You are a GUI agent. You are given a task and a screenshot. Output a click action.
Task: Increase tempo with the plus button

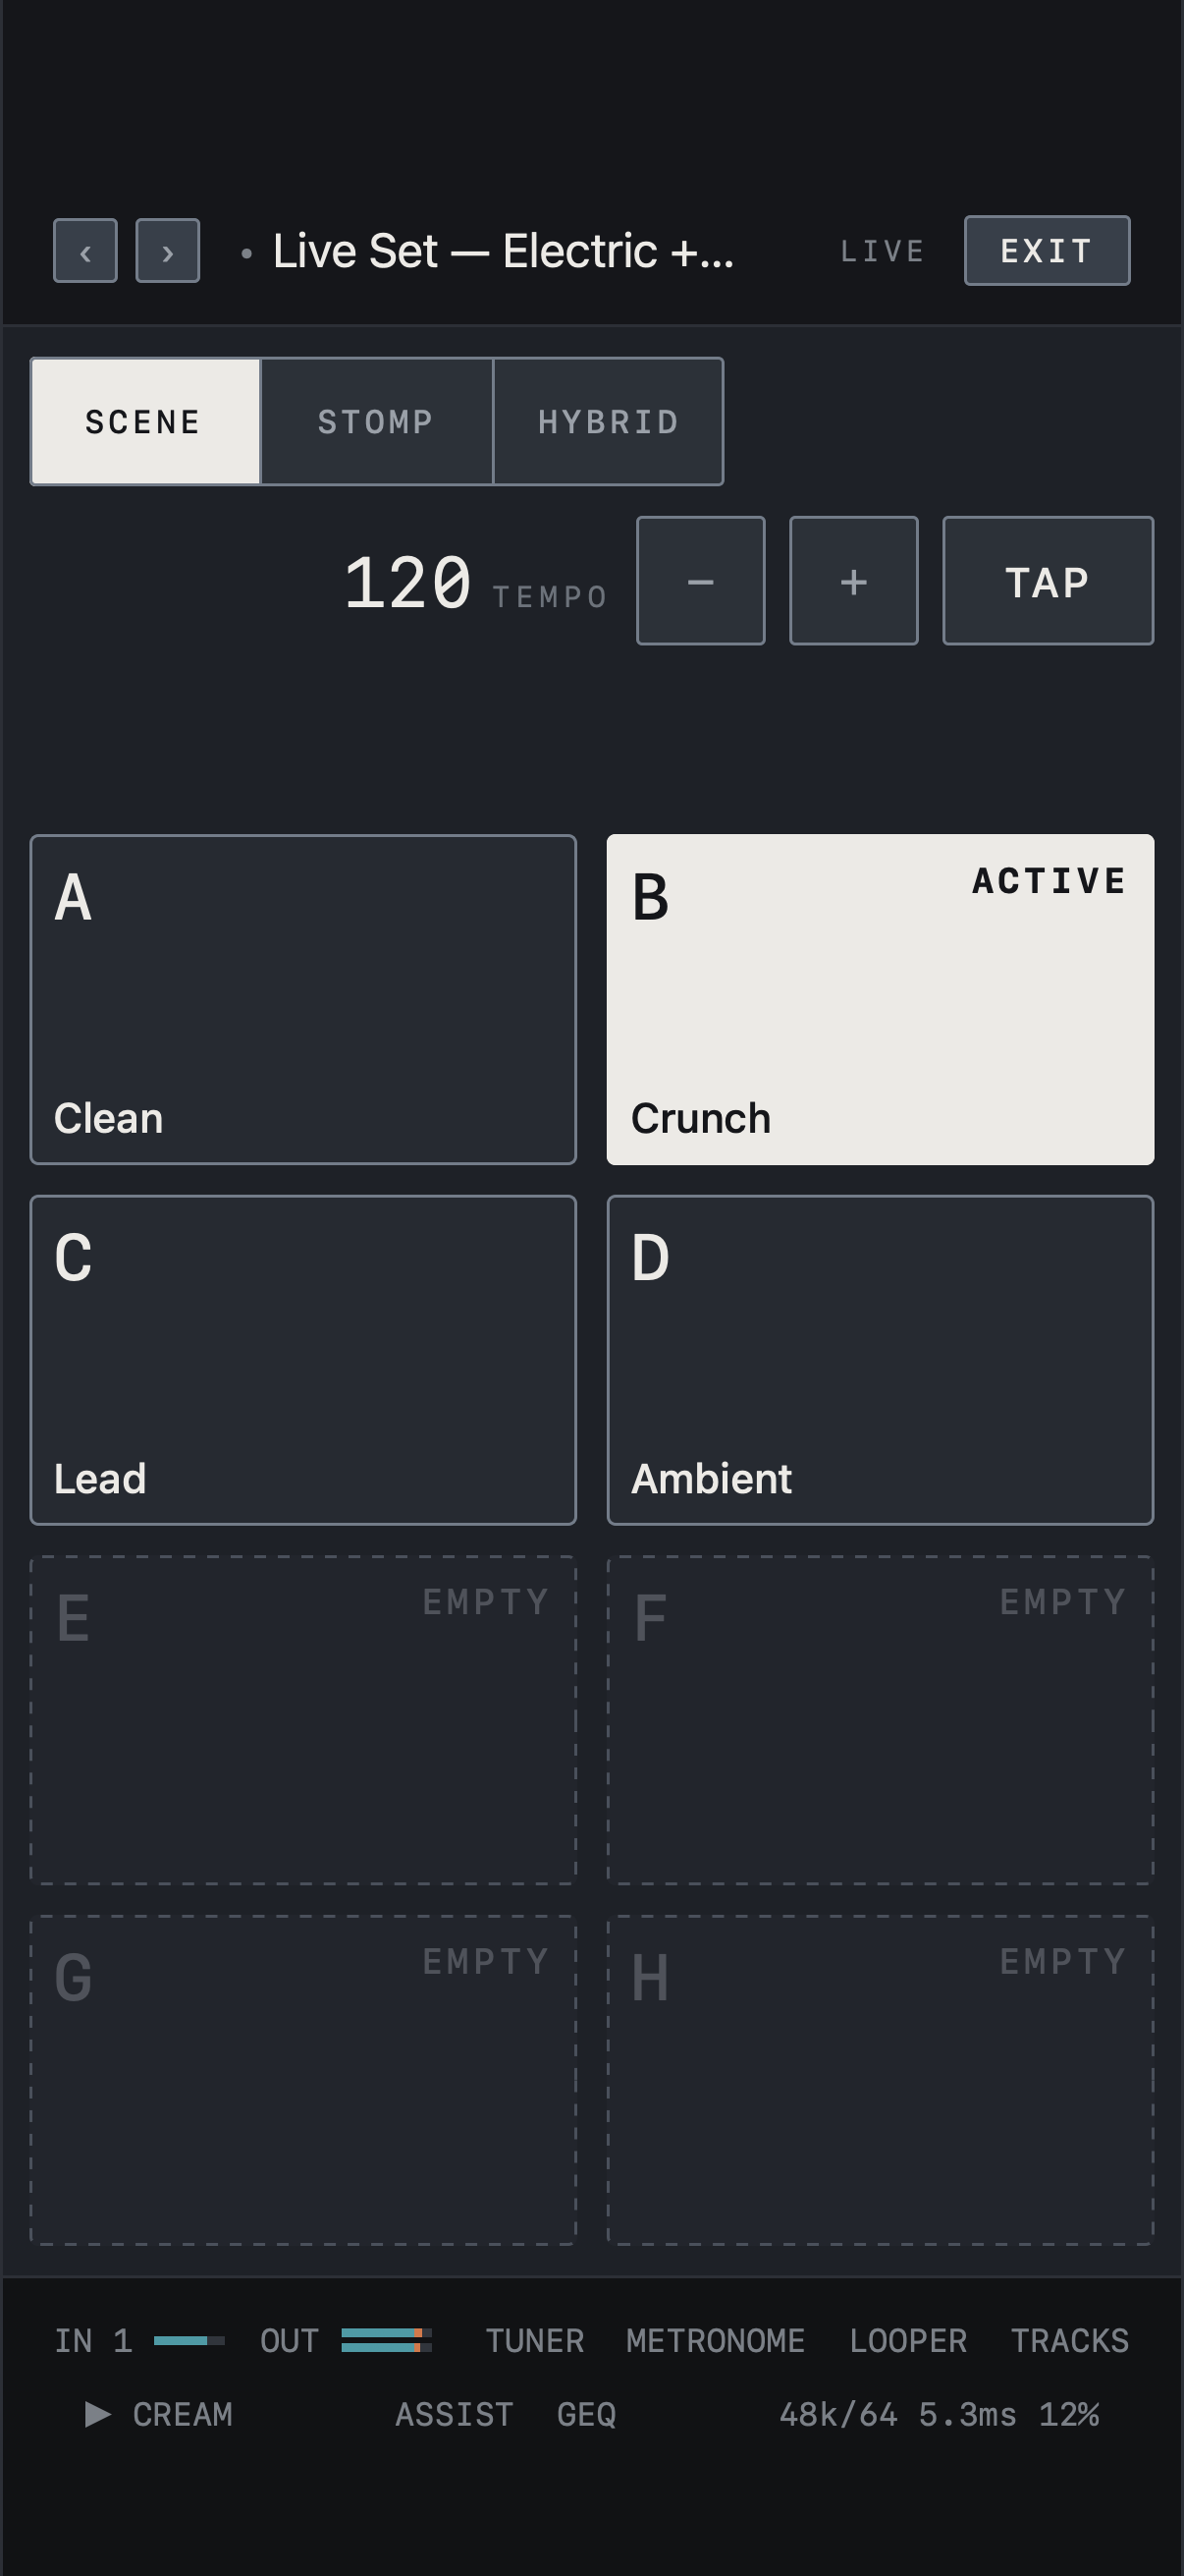tap(853, 581)
